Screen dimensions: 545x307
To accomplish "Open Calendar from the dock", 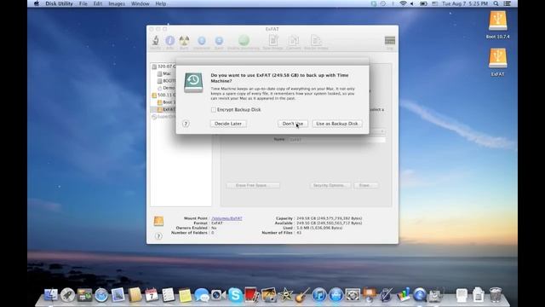I will 152,295.
